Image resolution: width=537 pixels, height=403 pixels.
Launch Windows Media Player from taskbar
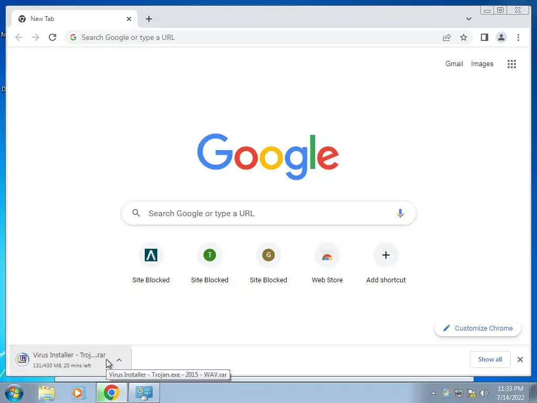tap(79, 393)
